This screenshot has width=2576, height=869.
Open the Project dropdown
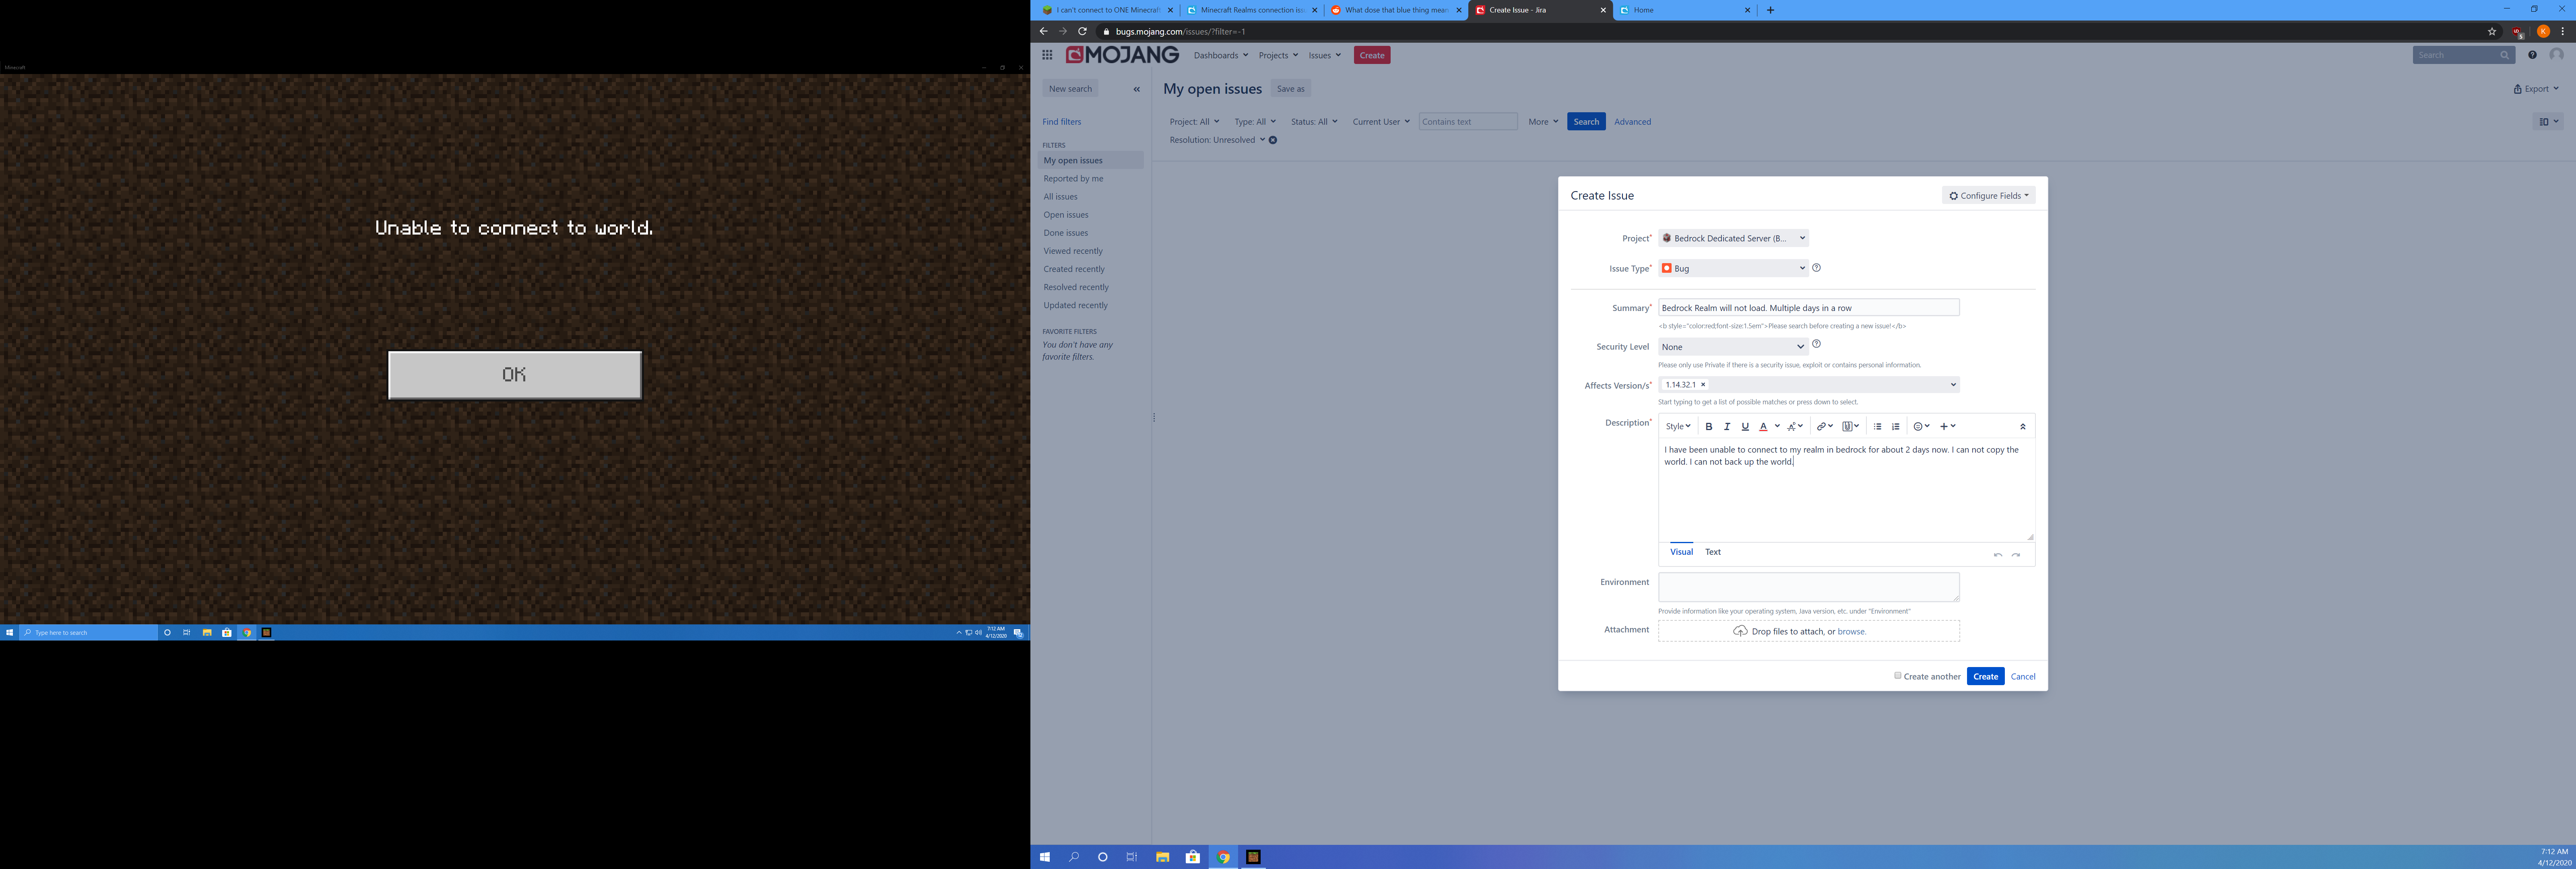(x=1733, y=238)
